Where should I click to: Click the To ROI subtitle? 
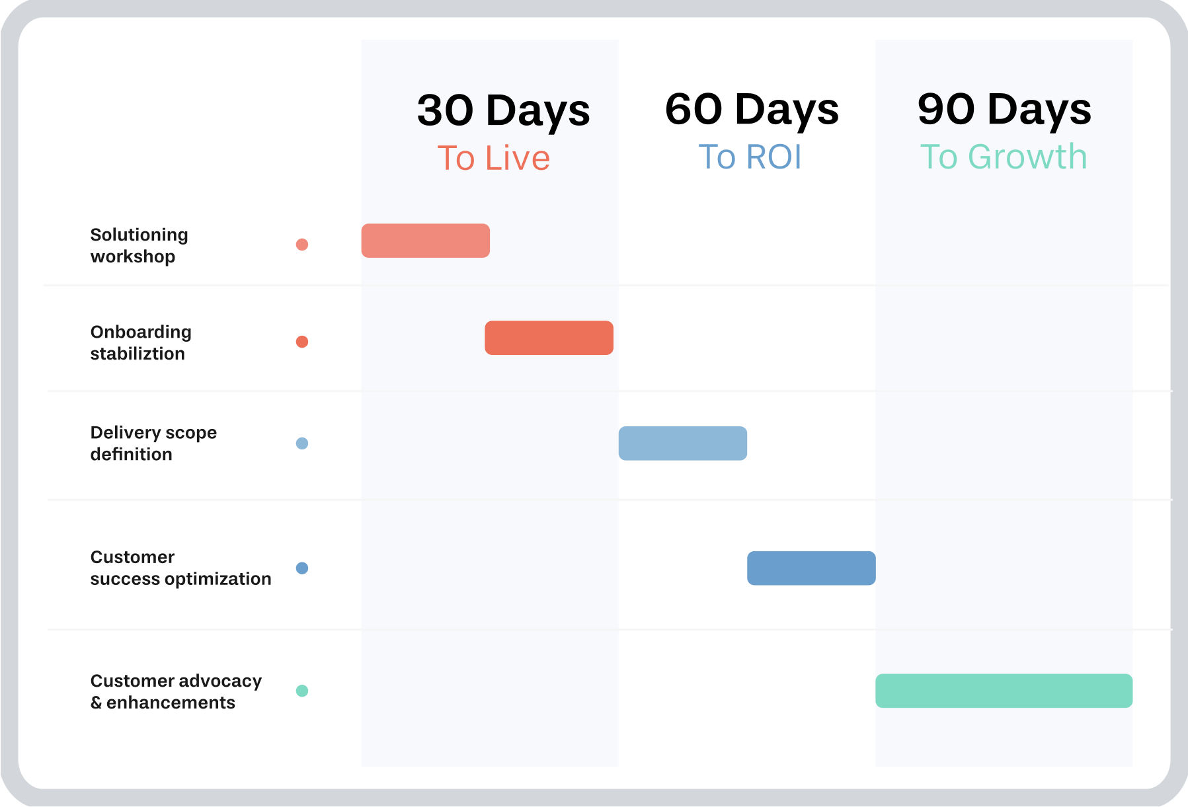750,157
